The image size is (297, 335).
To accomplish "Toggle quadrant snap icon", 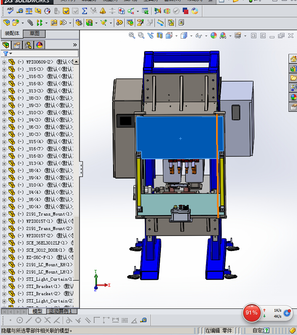I will point(38,320).
